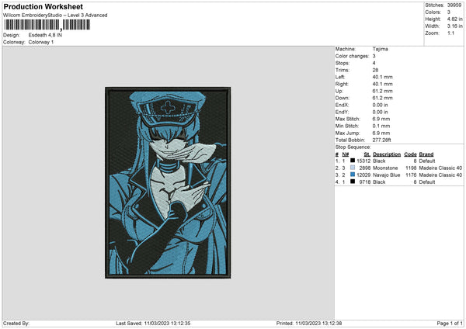Select design name 'Esdeath 4,8 IN'
This screenshot has width=466, height=329.
pyautogui.click(x=45, y=35)
